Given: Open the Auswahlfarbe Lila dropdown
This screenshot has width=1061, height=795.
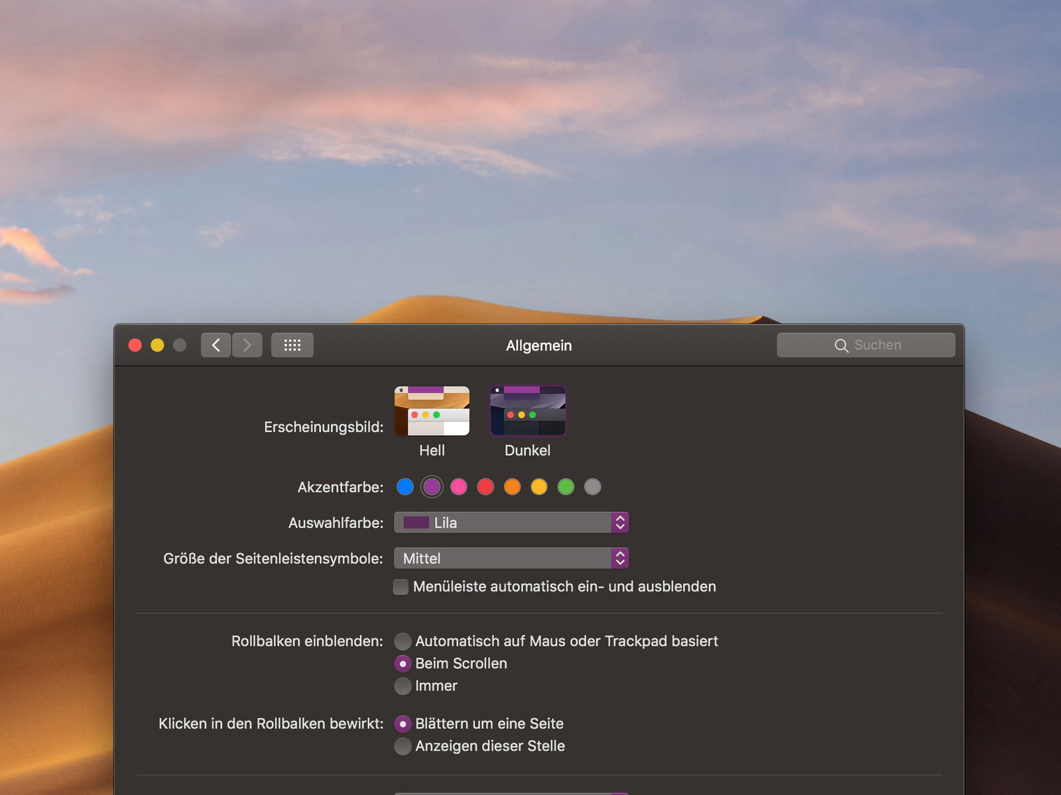Looking at the screenshot, I should click(511, 523).
